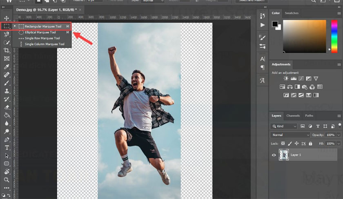Add a Levels adjustment

(293, 78)
